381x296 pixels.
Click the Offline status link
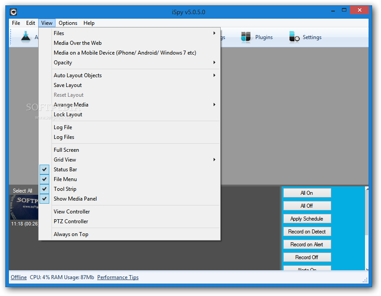pyautogui.click(x=19, y=277)
